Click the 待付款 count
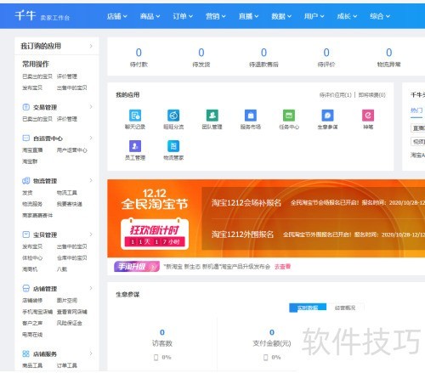The image size is (425, 373). tap(139, 53)
